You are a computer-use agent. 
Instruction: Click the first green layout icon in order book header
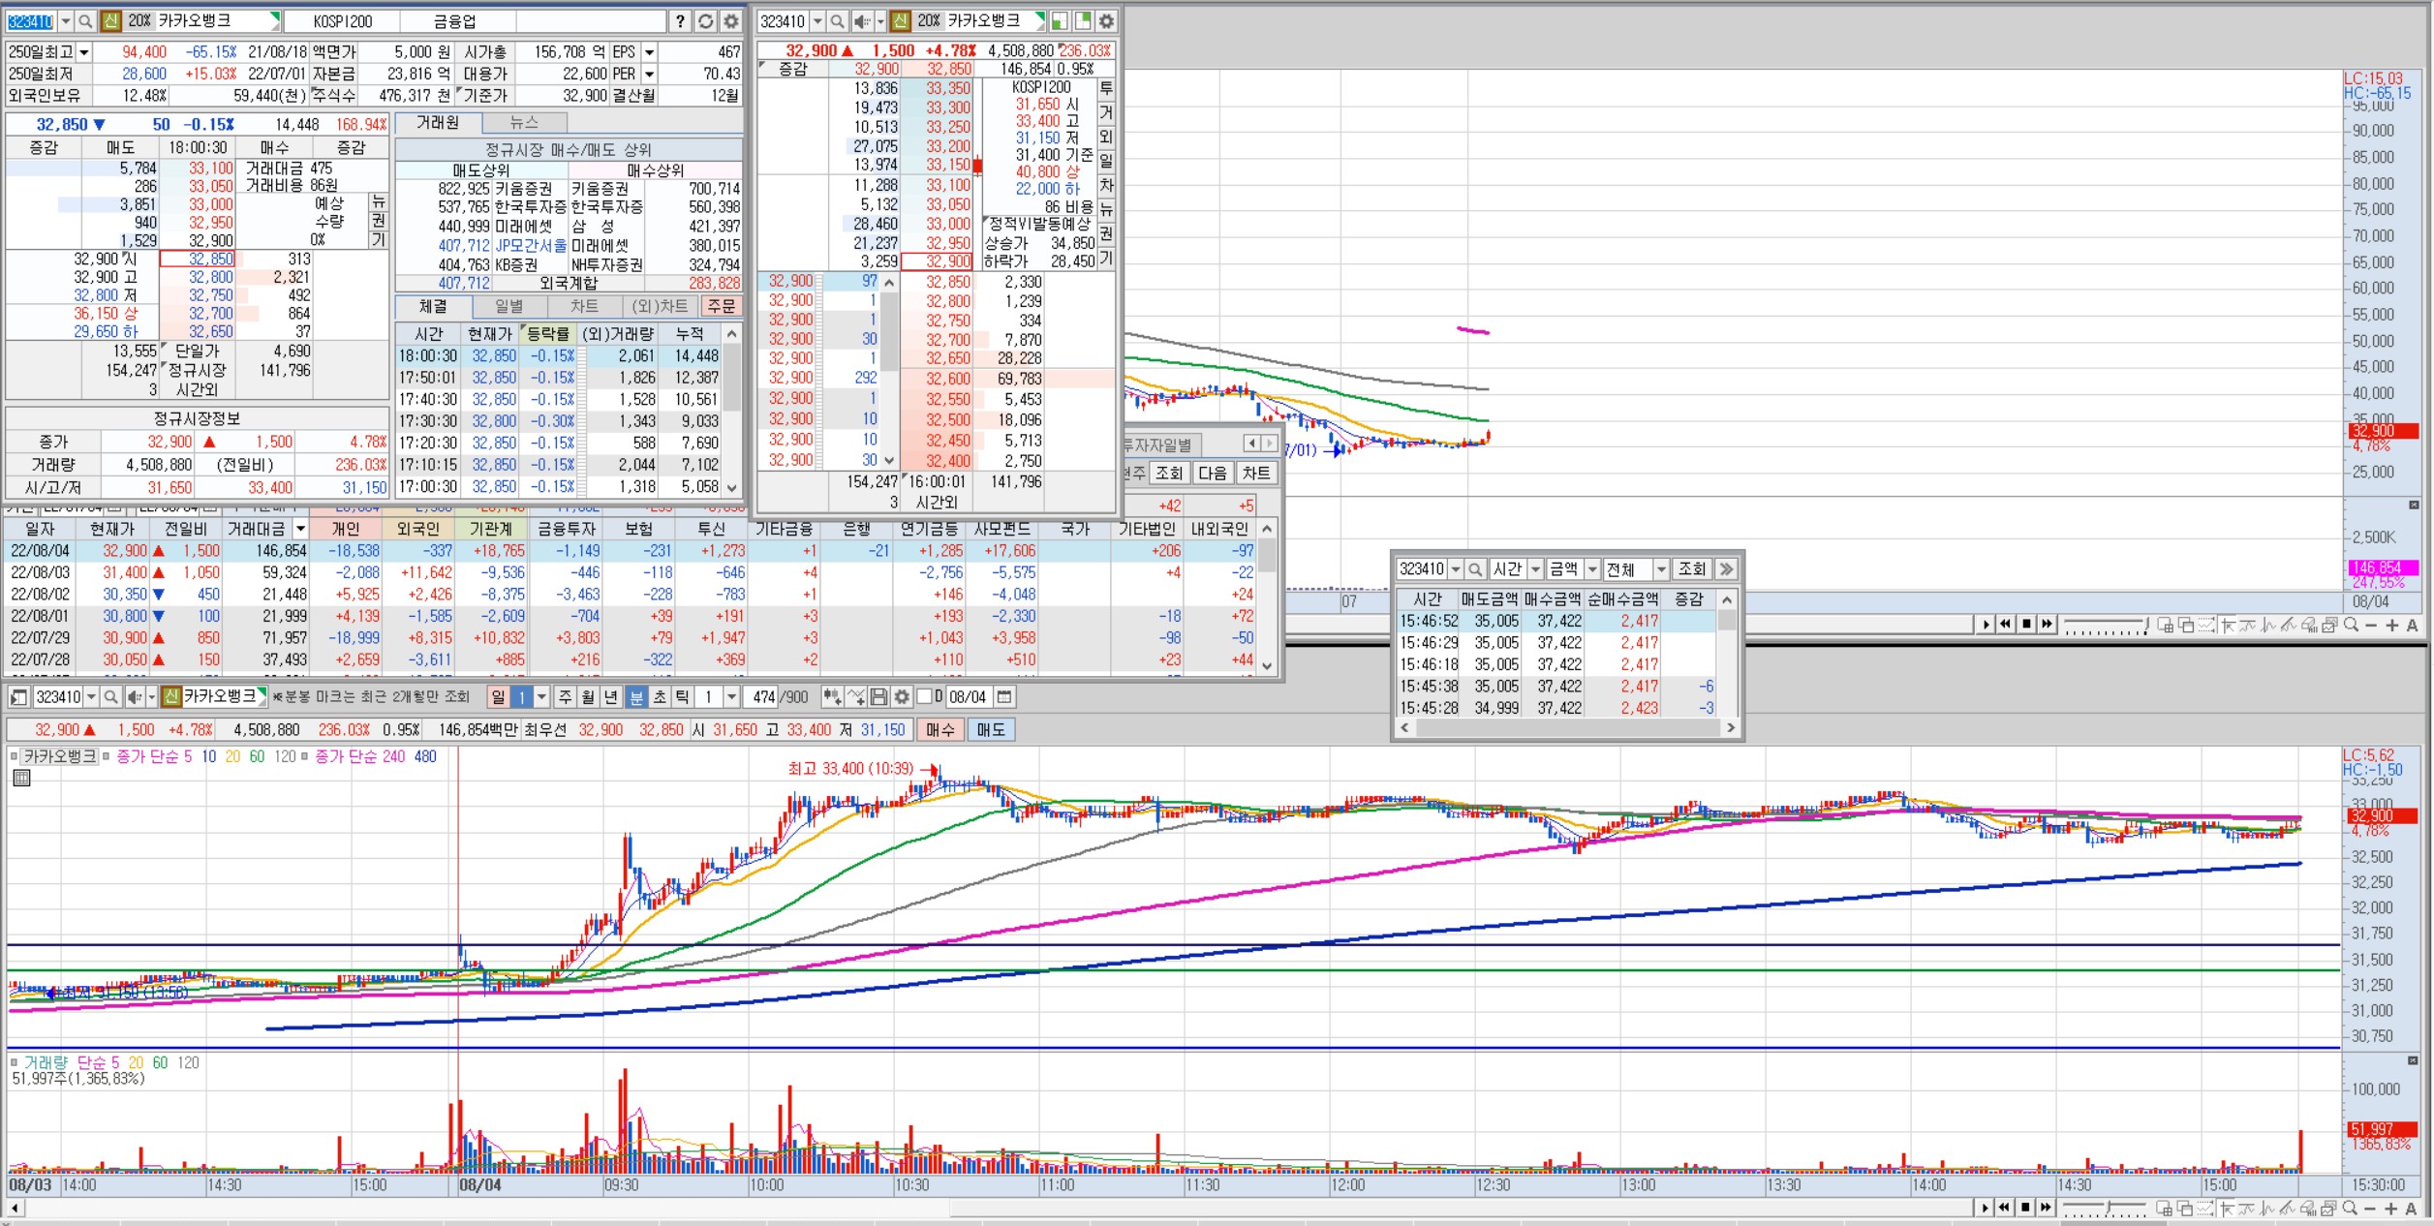pyautogui.click(x=1060, y=21)
